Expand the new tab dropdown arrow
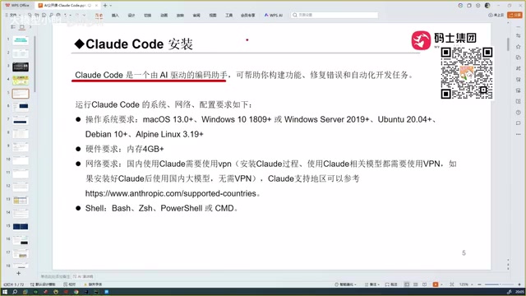The image size is (526, 296). 111,6
